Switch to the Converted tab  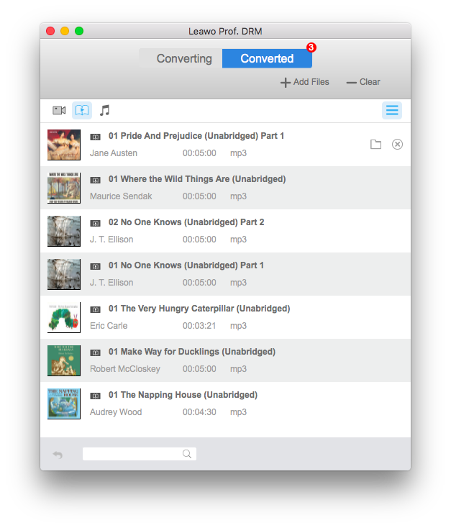coord(267,59)
